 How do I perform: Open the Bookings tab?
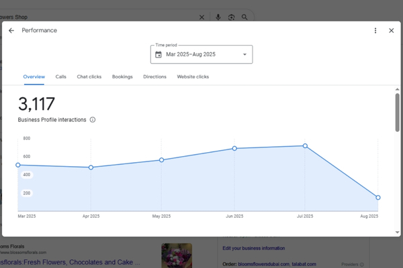pos(122,77)
